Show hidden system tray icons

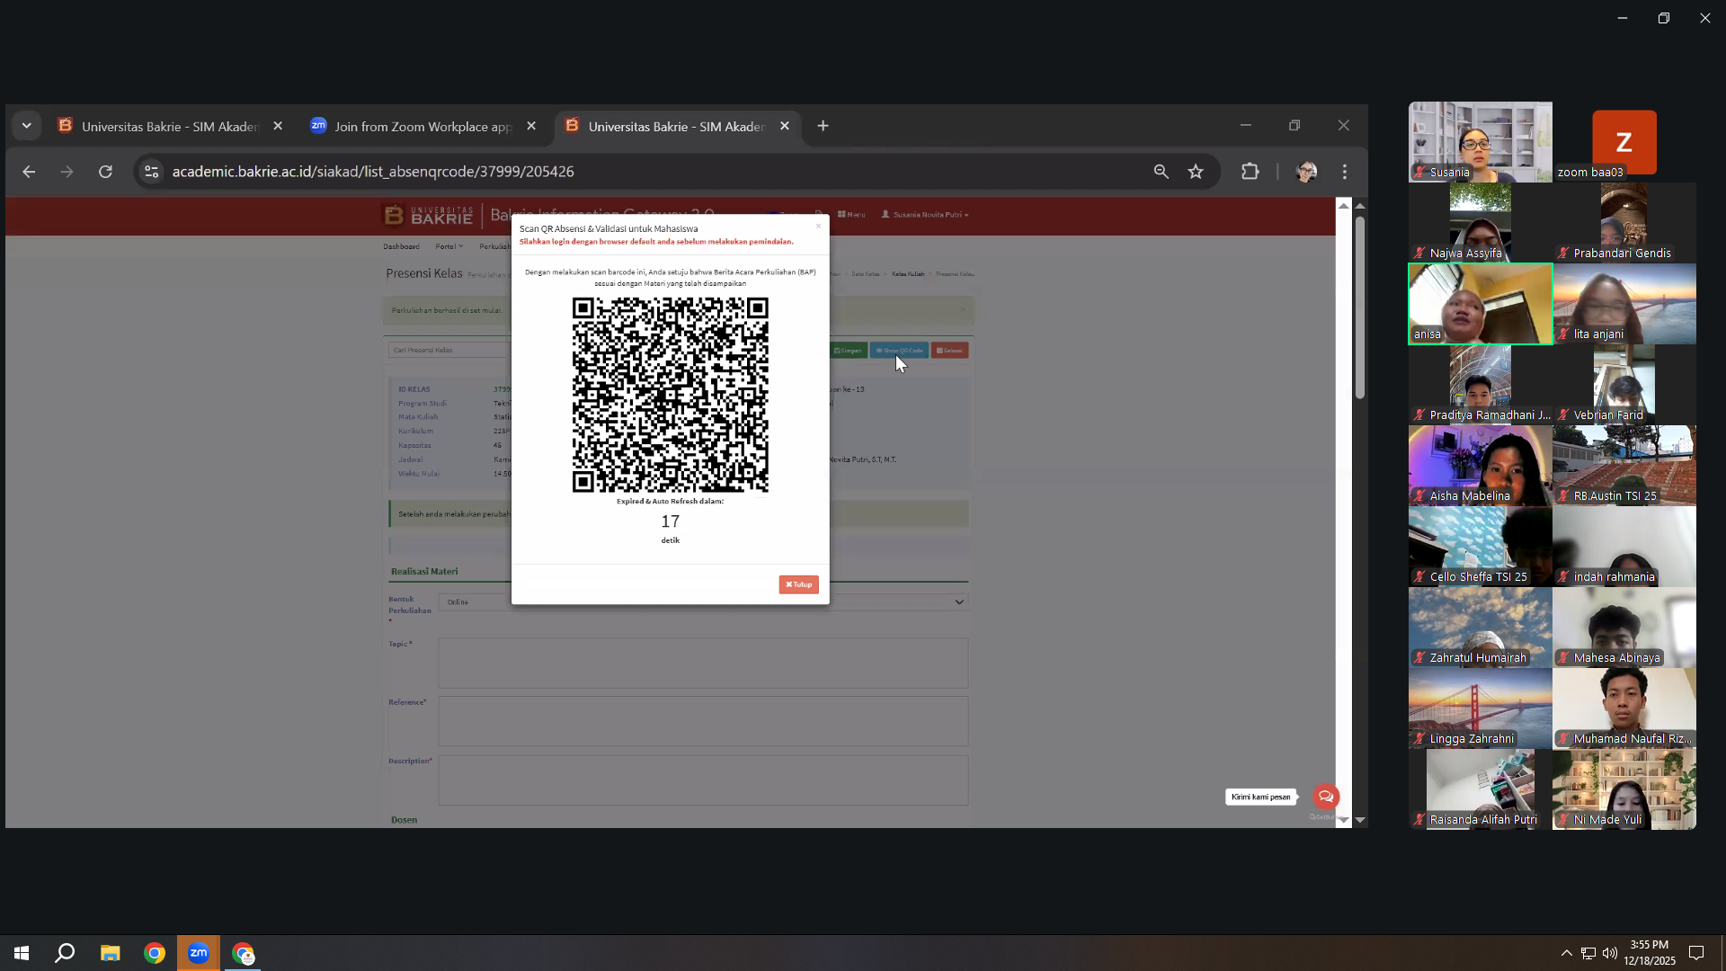[1566, 953]
